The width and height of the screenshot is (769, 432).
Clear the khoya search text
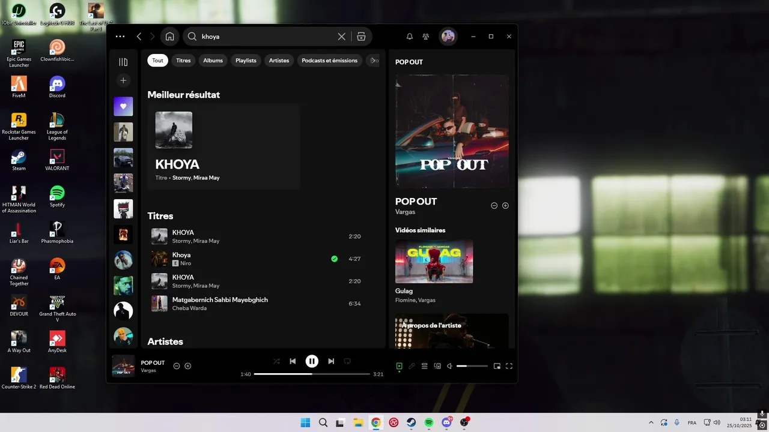(341, 37)
